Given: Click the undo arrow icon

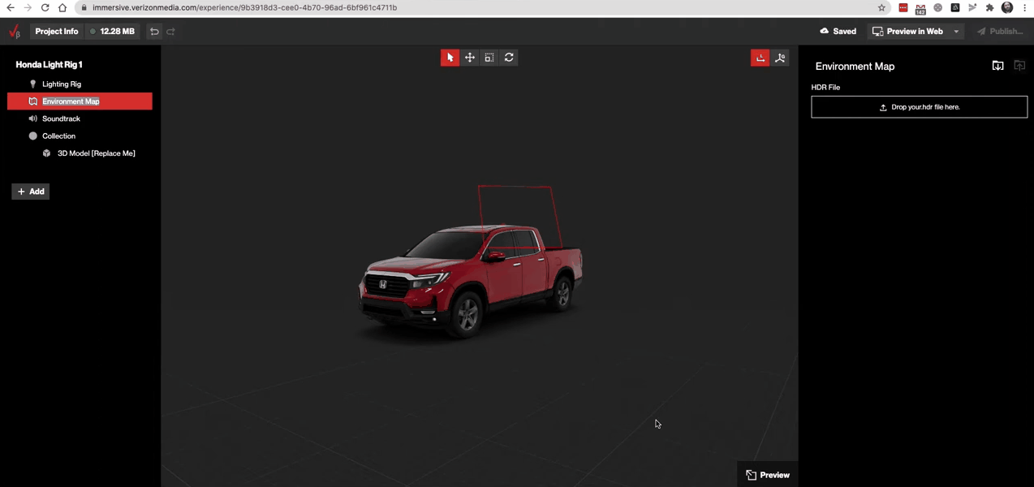Looking at the screenshot, I should click(x=154, y=32).
